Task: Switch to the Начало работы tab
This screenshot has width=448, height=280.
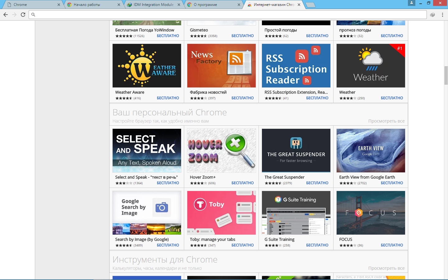Action: [x=93, y=5]
